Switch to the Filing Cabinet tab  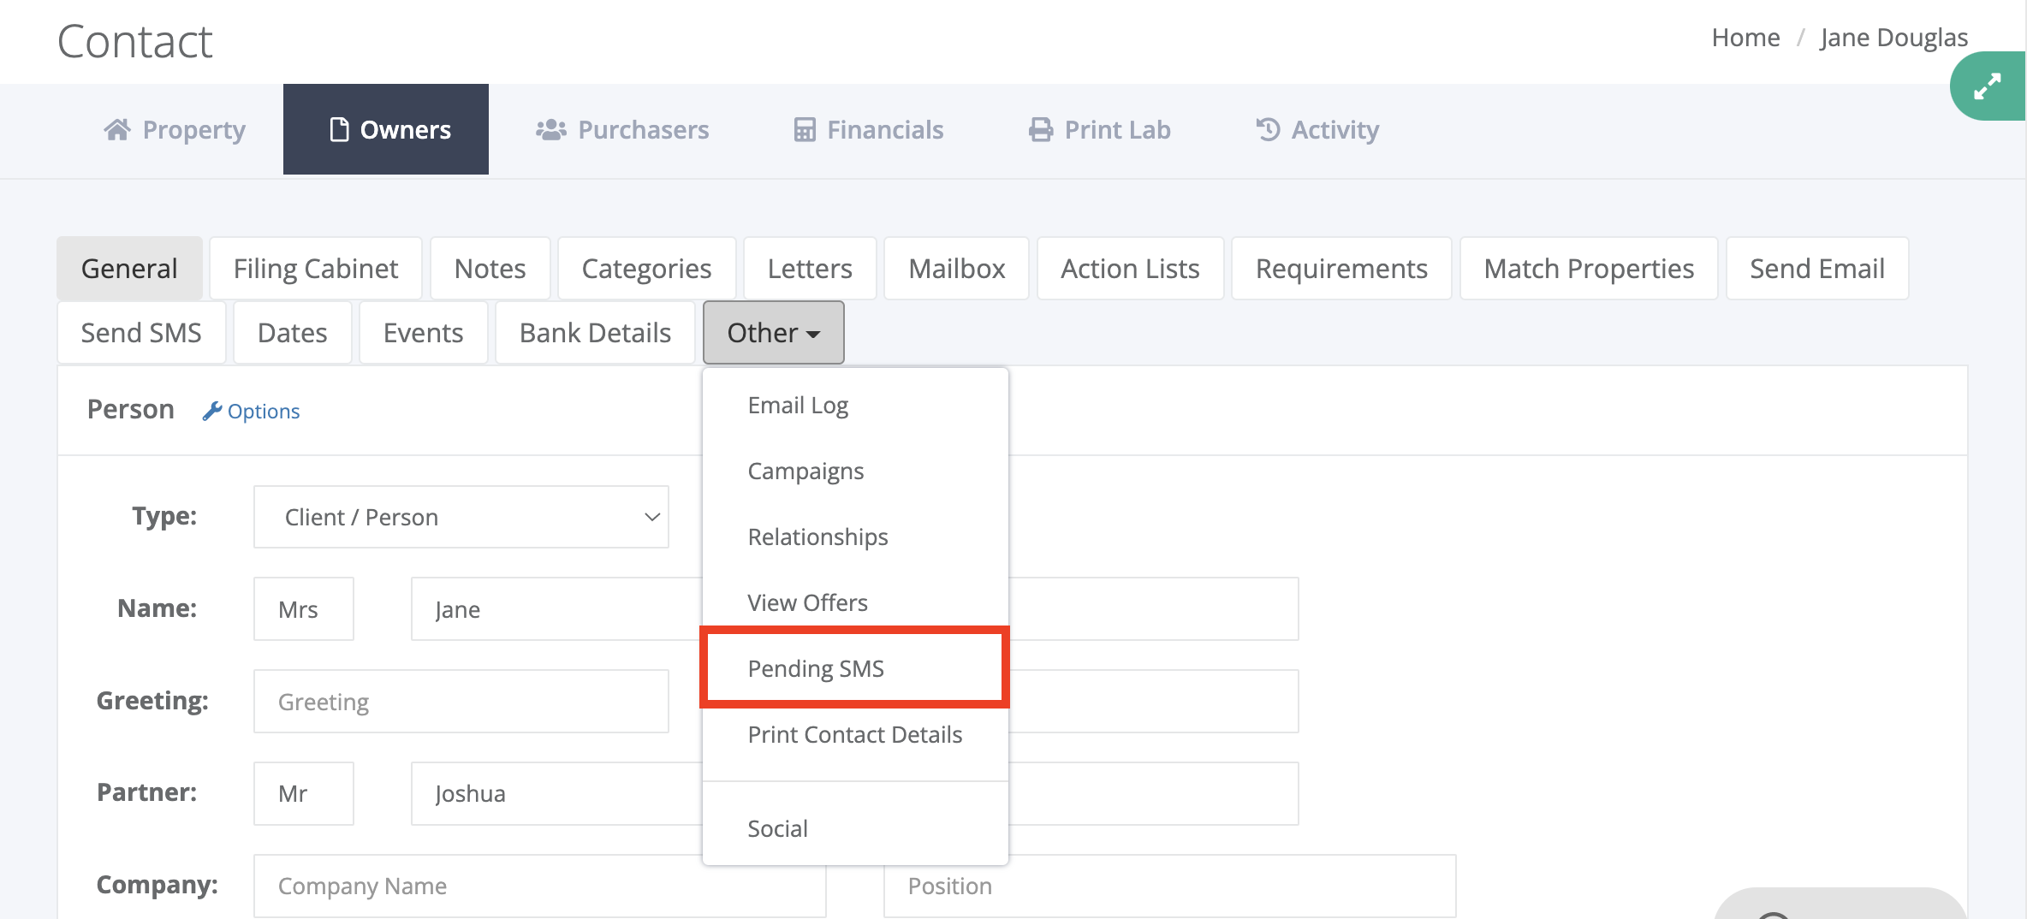(x=315, y=269)
